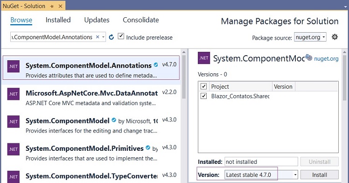This screenshot has height=183, width=349.
Task: Clear the search box text
Action: (98, 37)
